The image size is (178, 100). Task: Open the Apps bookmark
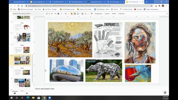[13, 9]
